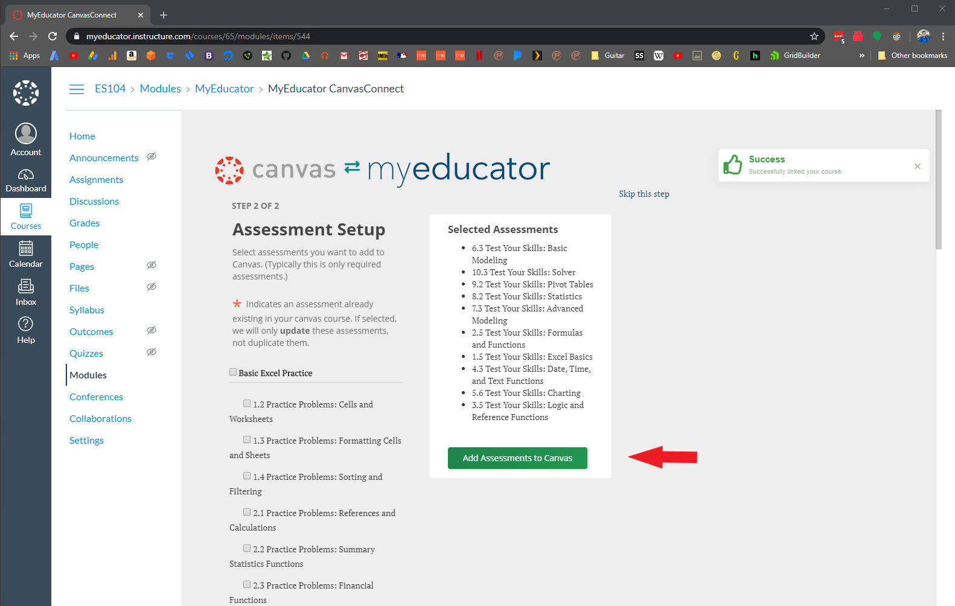This screenshot has width=955, height=606.
Task: Reload the page
Action: pyautogui.click(x=53, y=36)
